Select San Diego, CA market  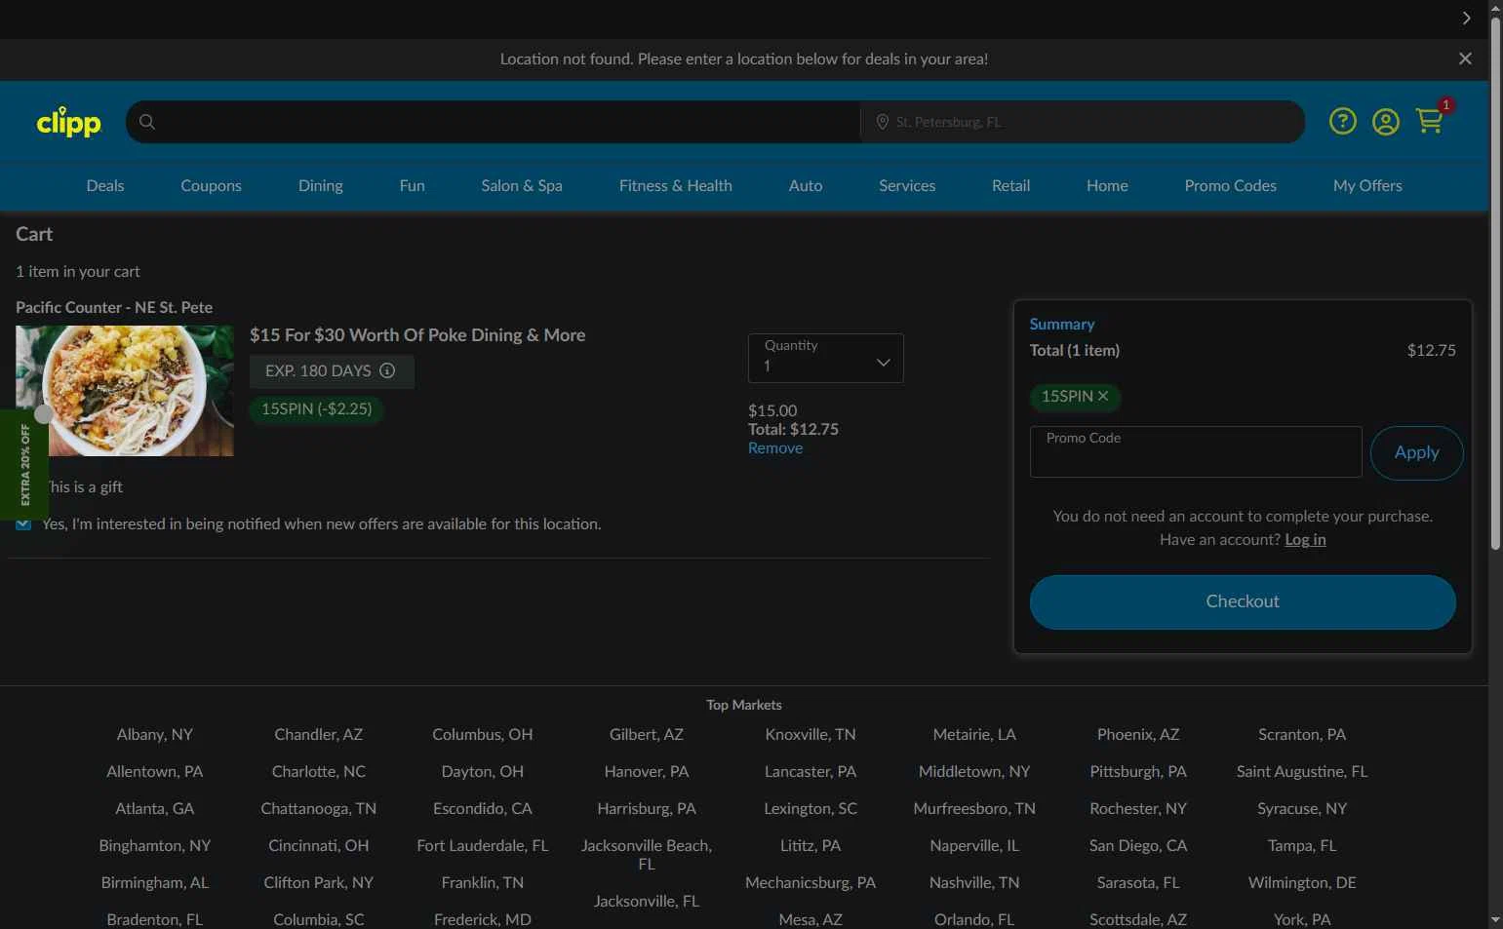click(1138, 846)
